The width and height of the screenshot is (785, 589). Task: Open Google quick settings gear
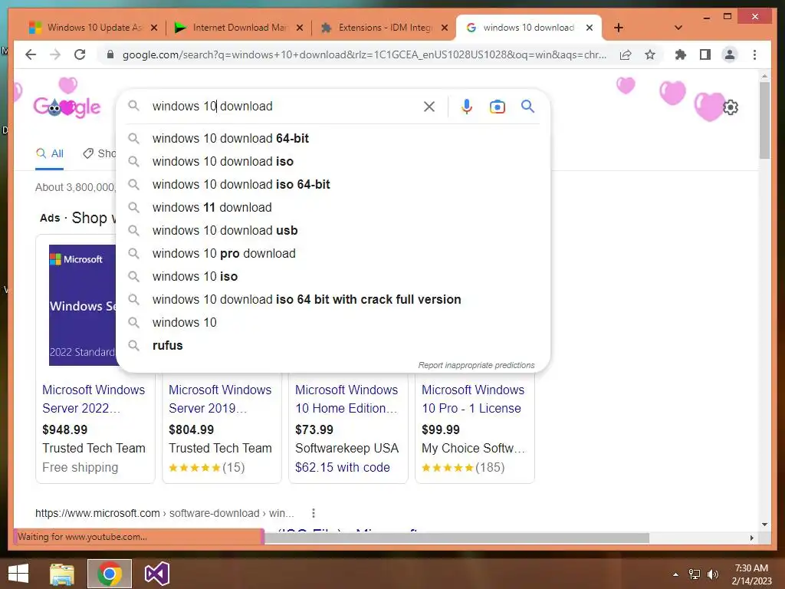(731, 107)
